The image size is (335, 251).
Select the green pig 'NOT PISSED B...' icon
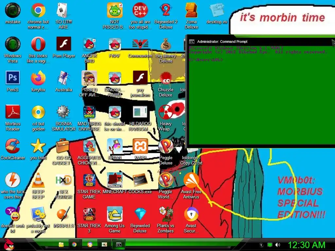pos(115,10)
